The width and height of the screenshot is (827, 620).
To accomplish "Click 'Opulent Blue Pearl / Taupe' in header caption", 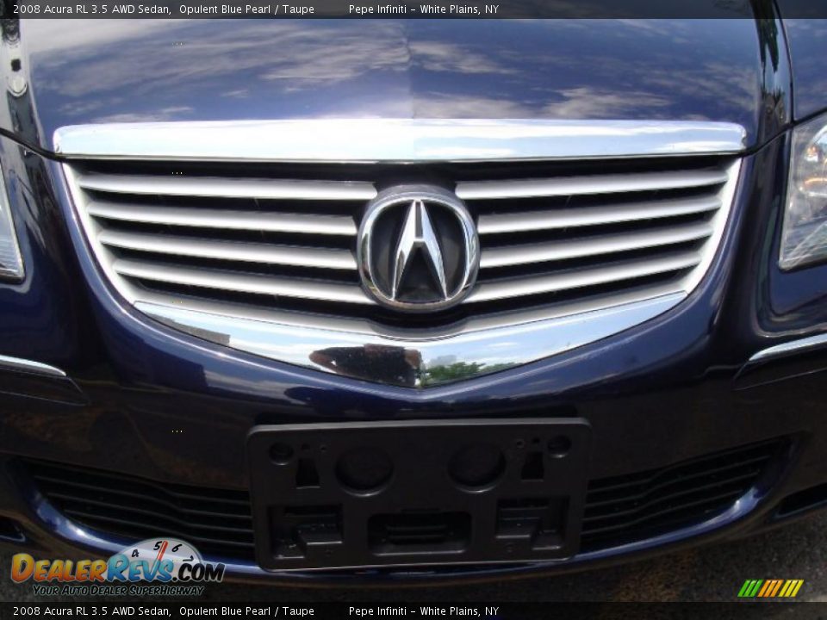I will tap(246, 9).
